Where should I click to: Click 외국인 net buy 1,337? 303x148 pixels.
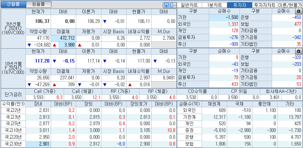233,24
